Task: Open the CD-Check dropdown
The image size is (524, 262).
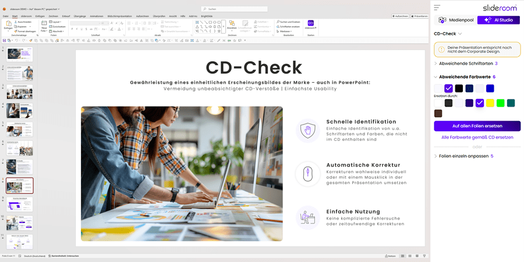Action: click(460, 34)
